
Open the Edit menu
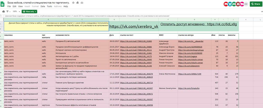click(x=14, y=6)
